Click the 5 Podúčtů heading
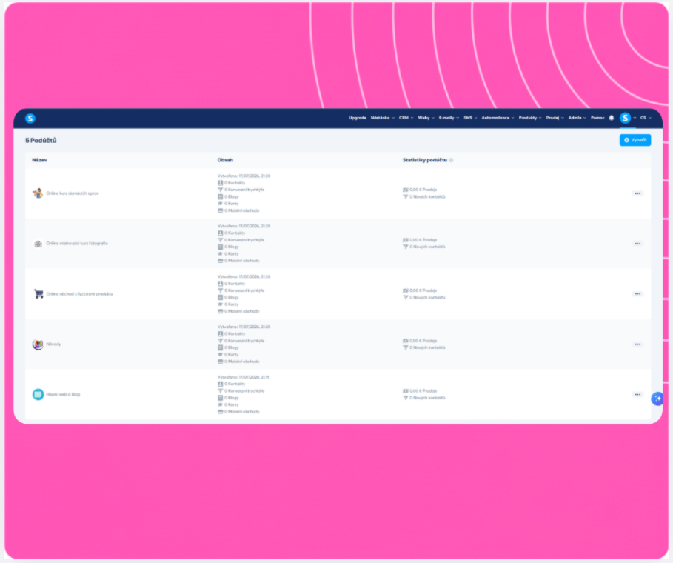Image resolution: width=673 pixels, height=563 pixels. click(x=41, y=141)
